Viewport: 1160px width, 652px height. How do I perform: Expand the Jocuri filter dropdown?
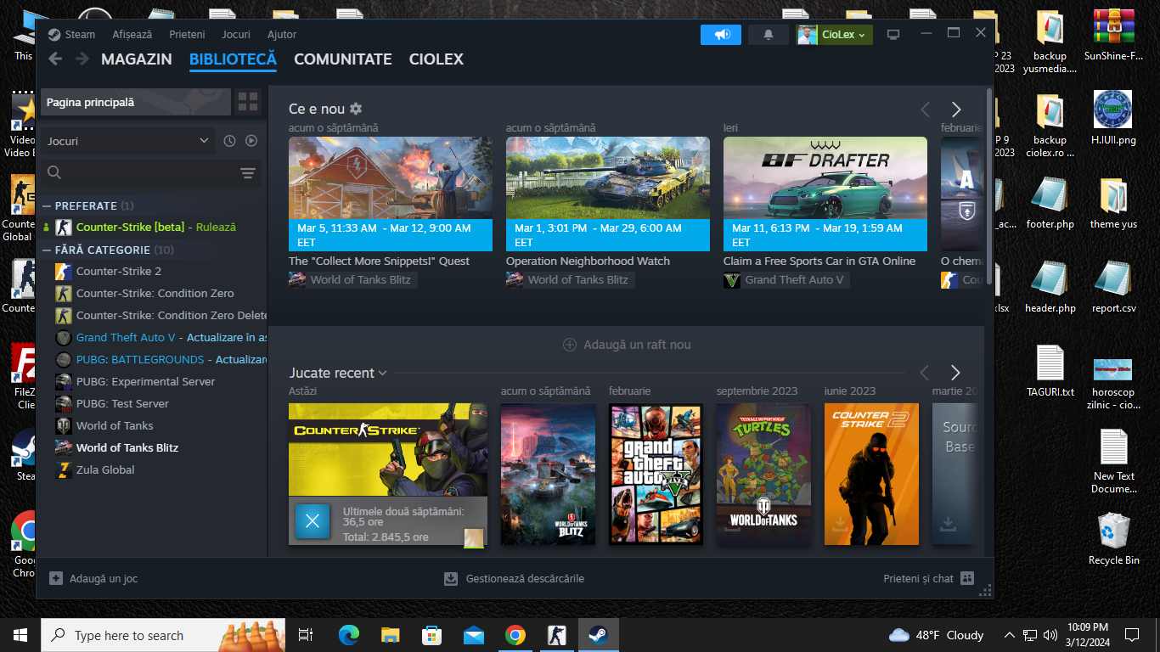204,141
